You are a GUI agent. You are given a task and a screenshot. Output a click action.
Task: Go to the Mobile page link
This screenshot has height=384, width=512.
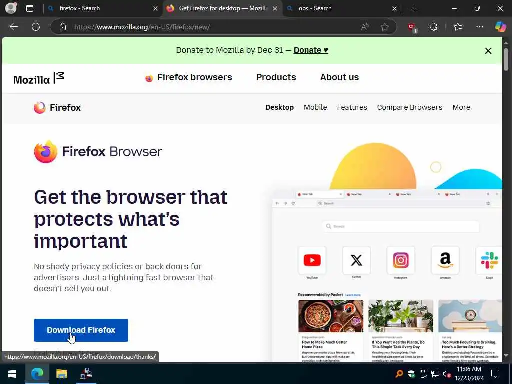coord(315,107)
